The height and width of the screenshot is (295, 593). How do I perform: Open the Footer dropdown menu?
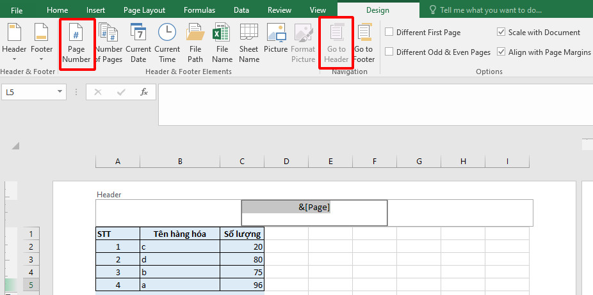pyautogui.click(x=42, y=43)
